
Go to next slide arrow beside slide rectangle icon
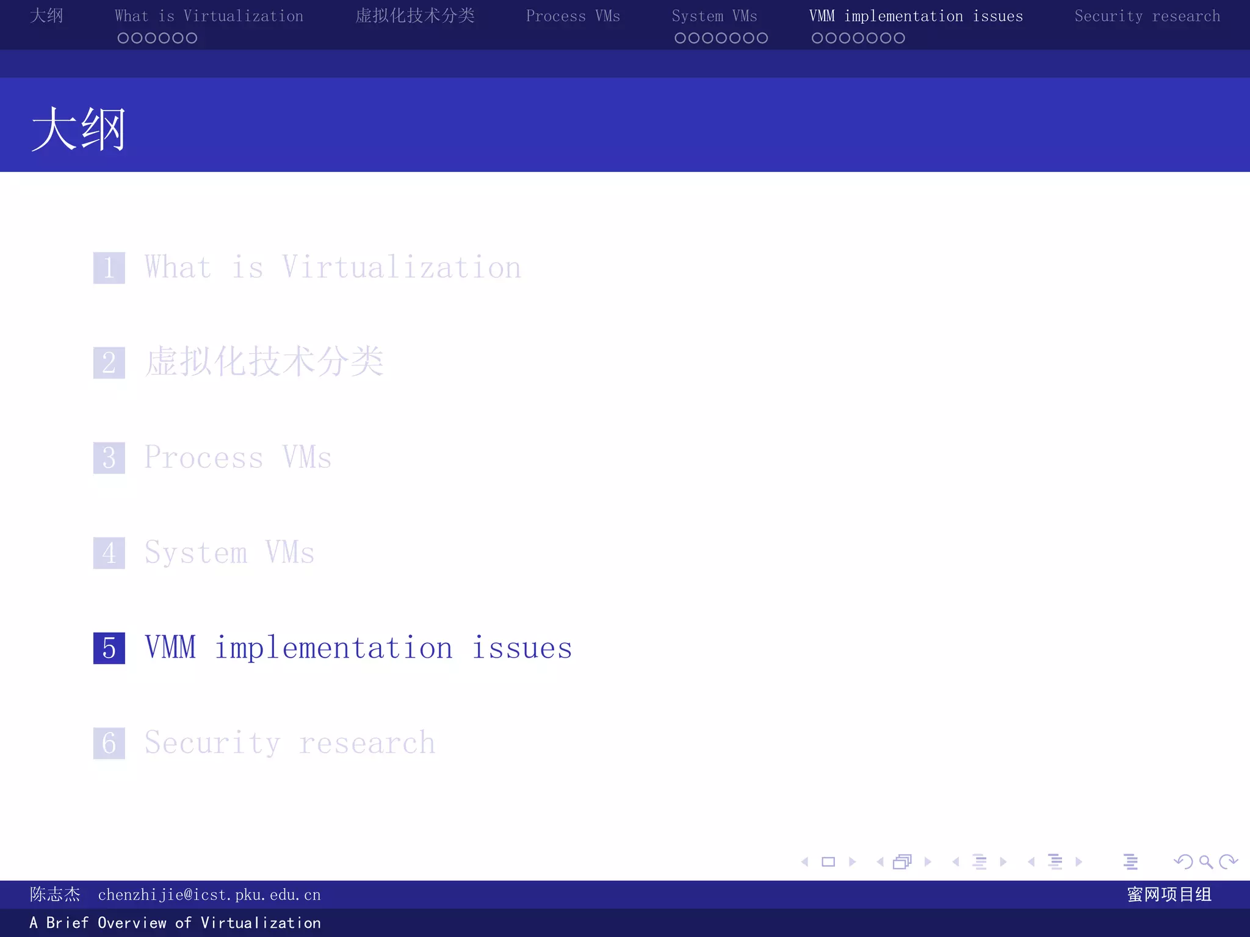(x=853, y=861)
